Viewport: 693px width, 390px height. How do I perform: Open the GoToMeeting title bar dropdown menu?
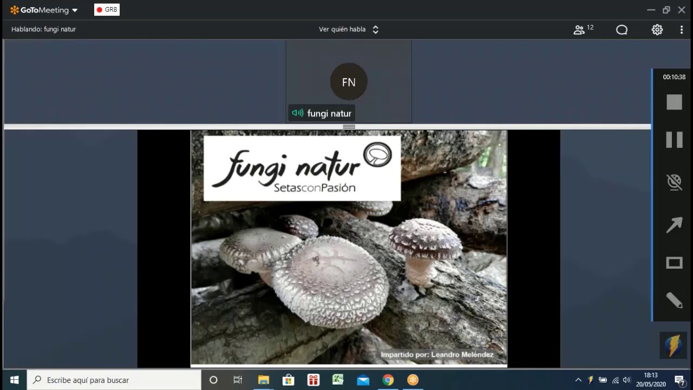[75, 10]
